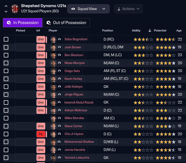Click the sort arrow beside Potential

150,30
